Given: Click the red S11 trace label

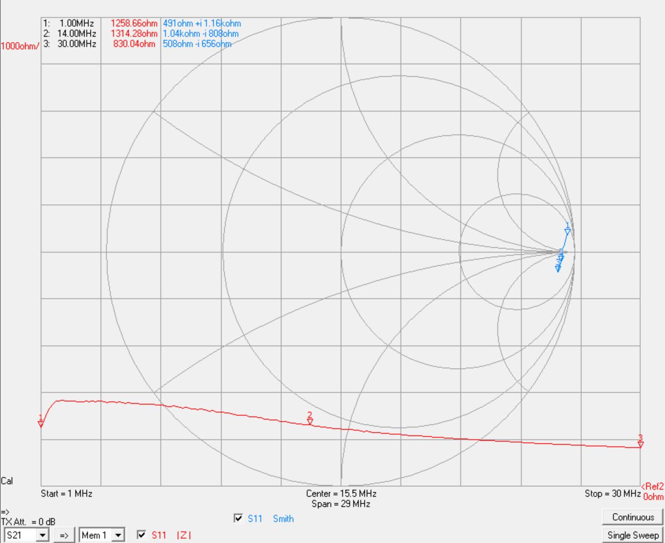Looking at the screenshot, I should [159, 535].
